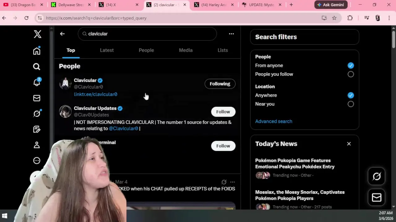Open Mosslax Mossy Snorlax news story

(300, 195)
